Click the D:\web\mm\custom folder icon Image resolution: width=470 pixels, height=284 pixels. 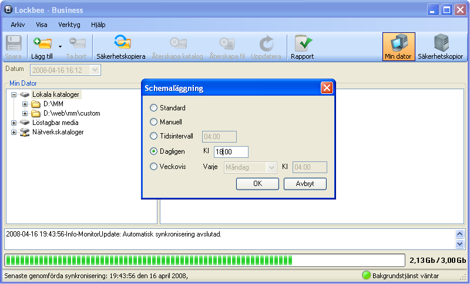pyautogui.click(x=36, y=113)
